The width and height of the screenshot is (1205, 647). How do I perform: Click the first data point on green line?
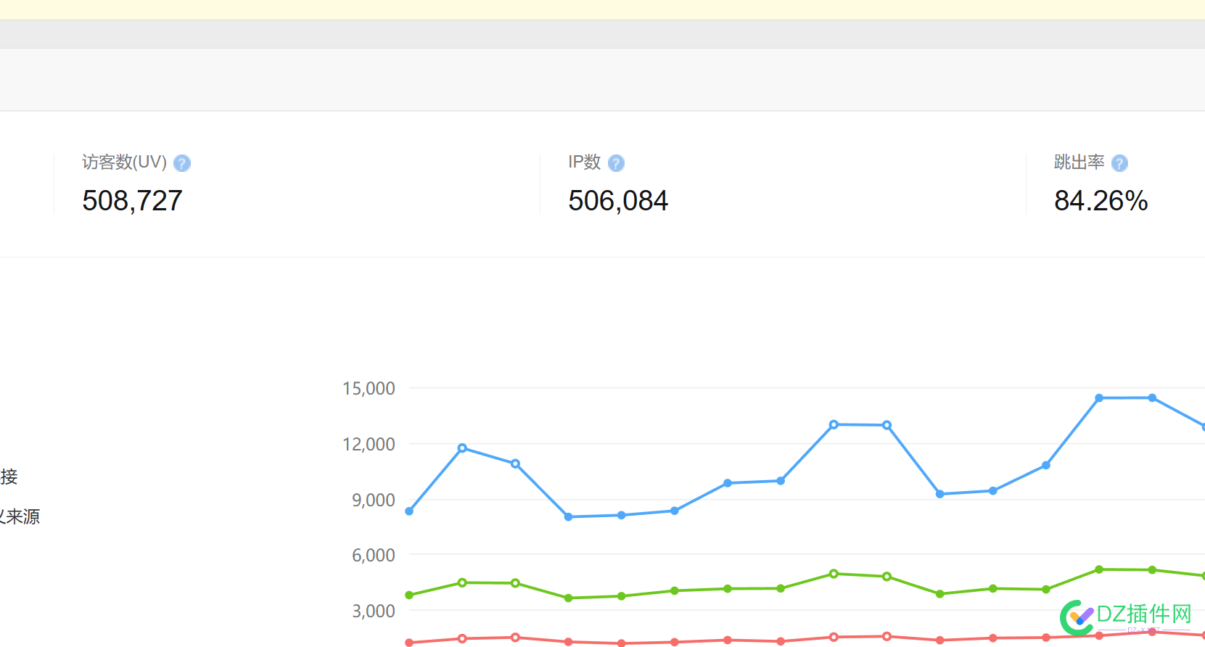point(409,596)
